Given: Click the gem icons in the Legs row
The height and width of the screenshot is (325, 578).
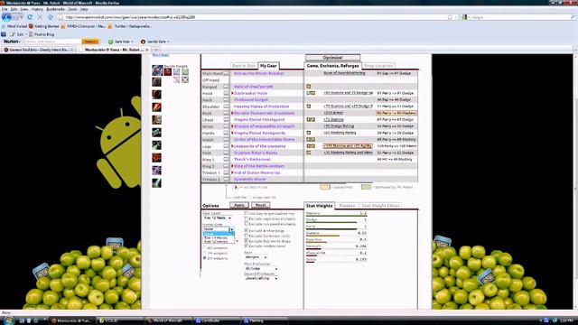Looking at the screenshot, I should coord(311,146).
